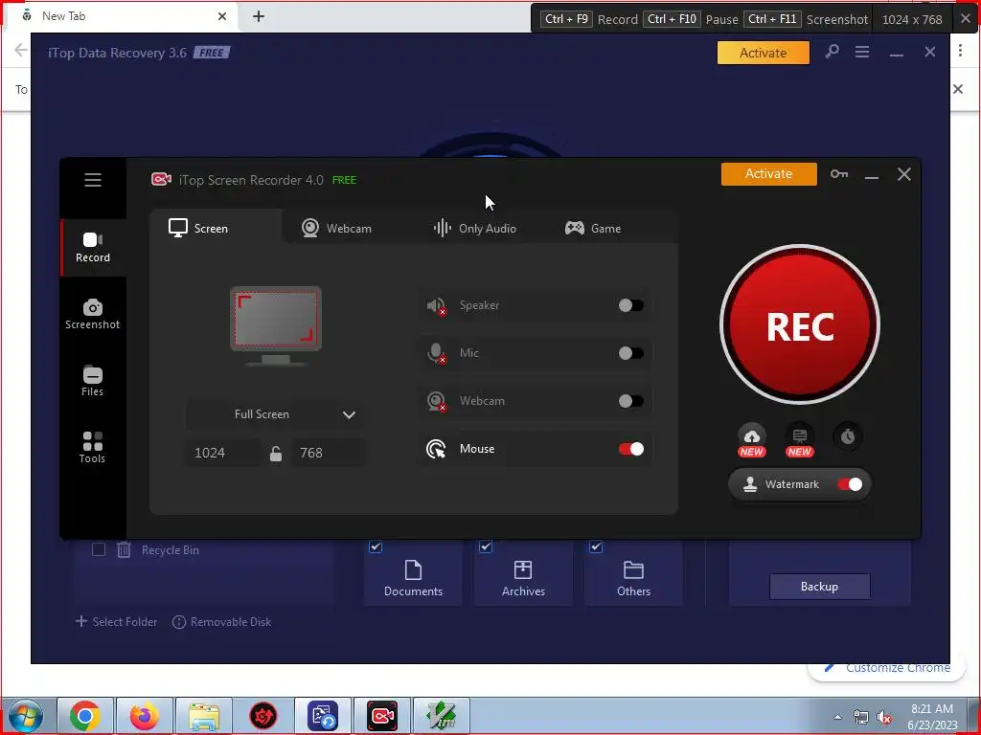Open the scheduled recording timer icon
Image resolution: width=981 pixels, height=735 pixels.
(848, 436)
